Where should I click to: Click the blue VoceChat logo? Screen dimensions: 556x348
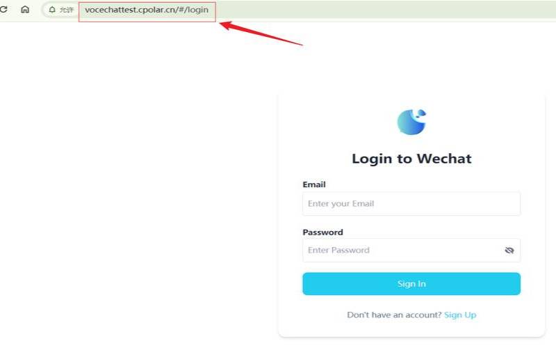coord(411,122)
